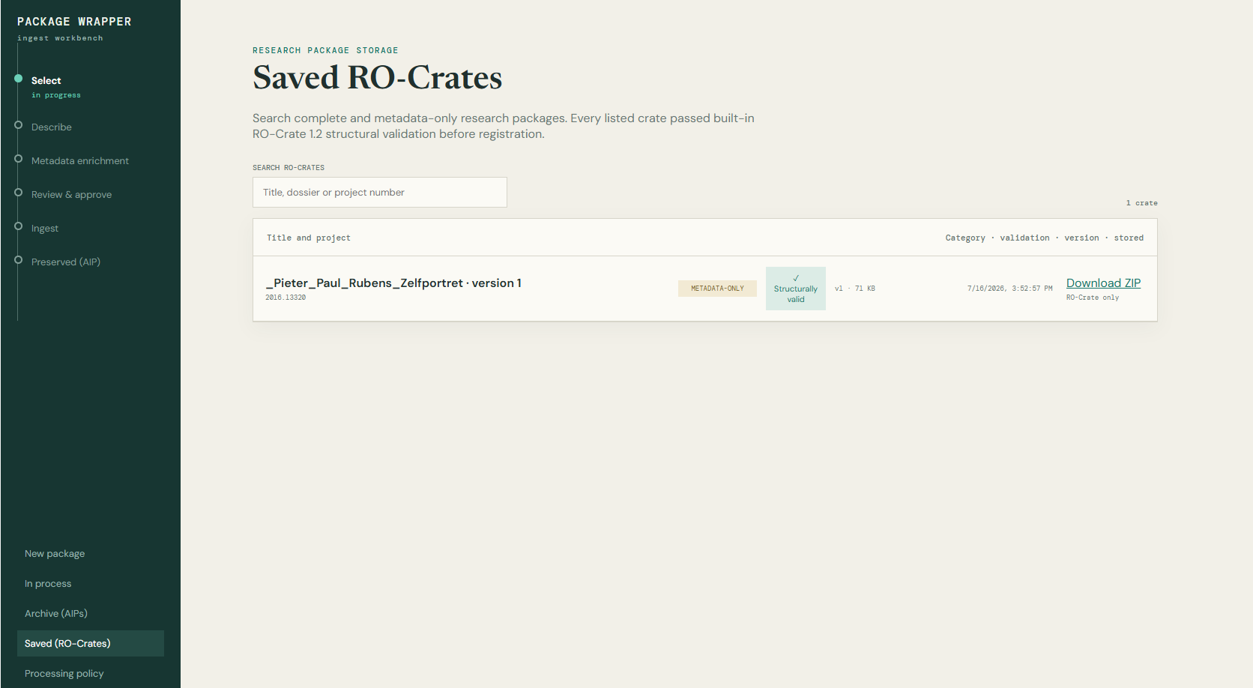Click the in progress status text
This screenshot has height=688, width=1253.
pos(56,95)
